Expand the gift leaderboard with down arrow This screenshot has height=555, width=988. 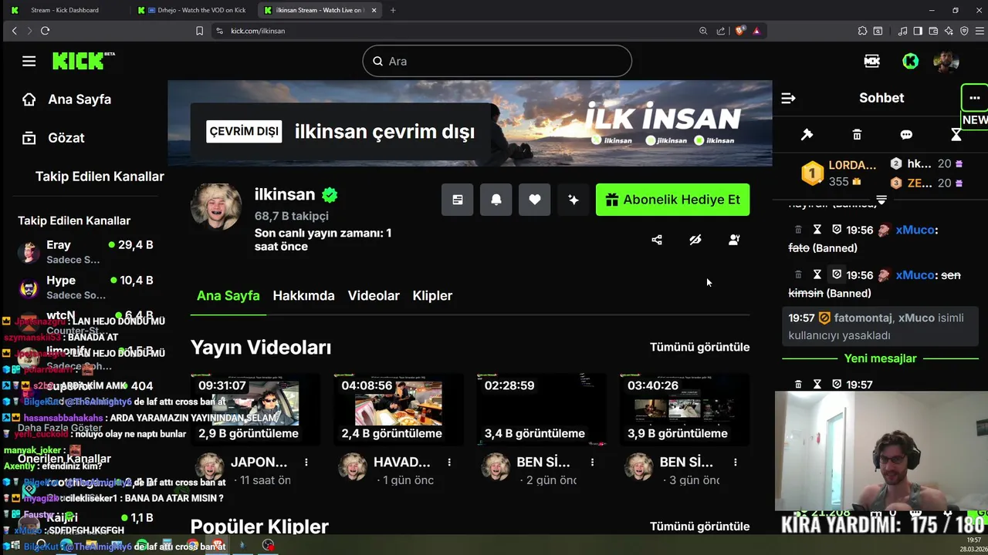pos(881,200)
